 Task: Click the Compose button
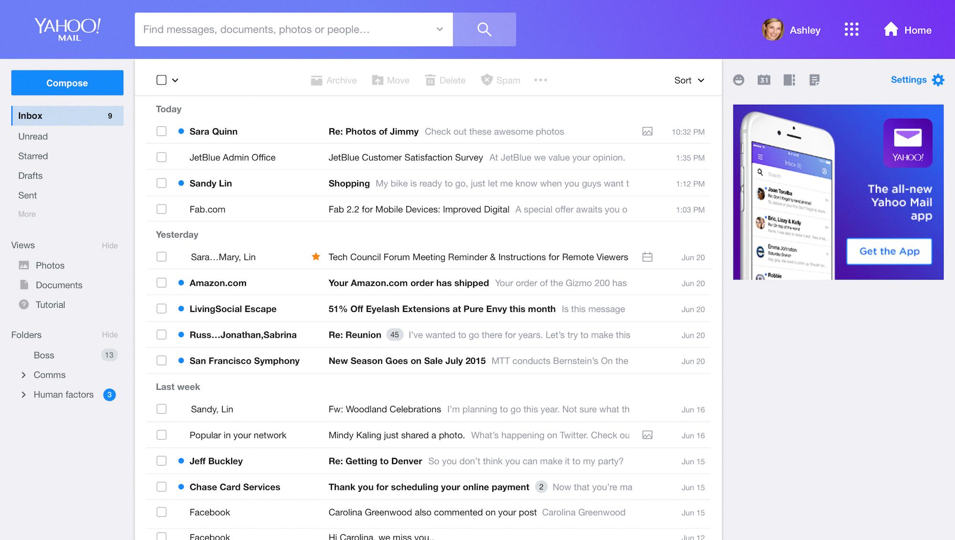(66, 83)
